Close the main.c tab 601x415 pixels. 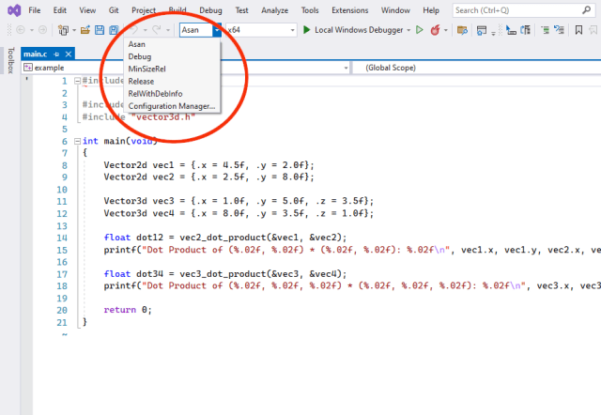click(69, 54)
